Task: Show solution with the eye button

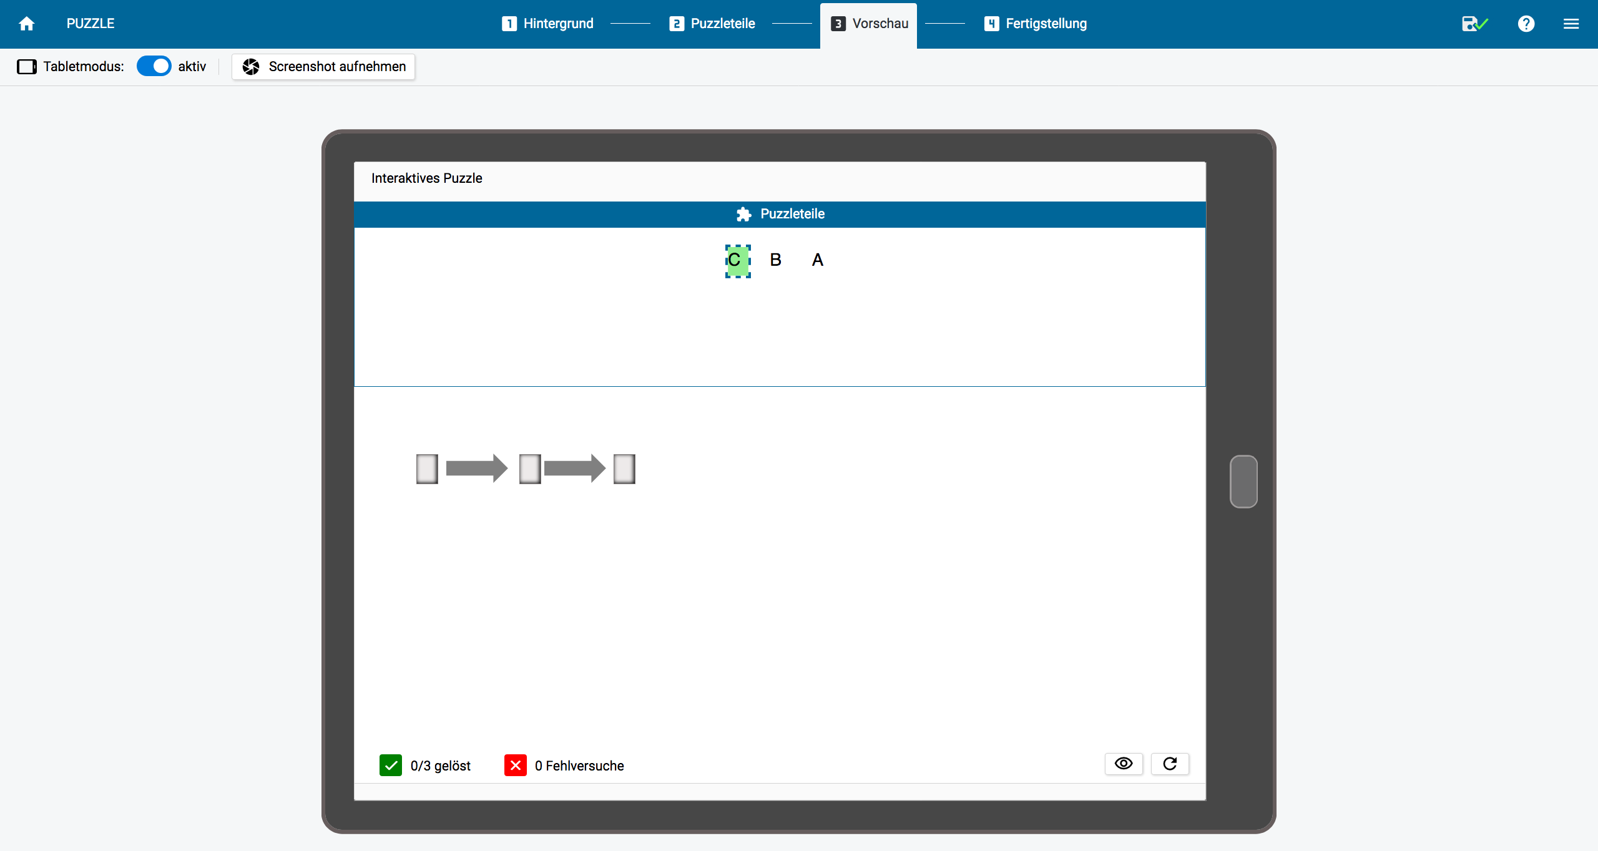Action: click(x=1124, y=764)
